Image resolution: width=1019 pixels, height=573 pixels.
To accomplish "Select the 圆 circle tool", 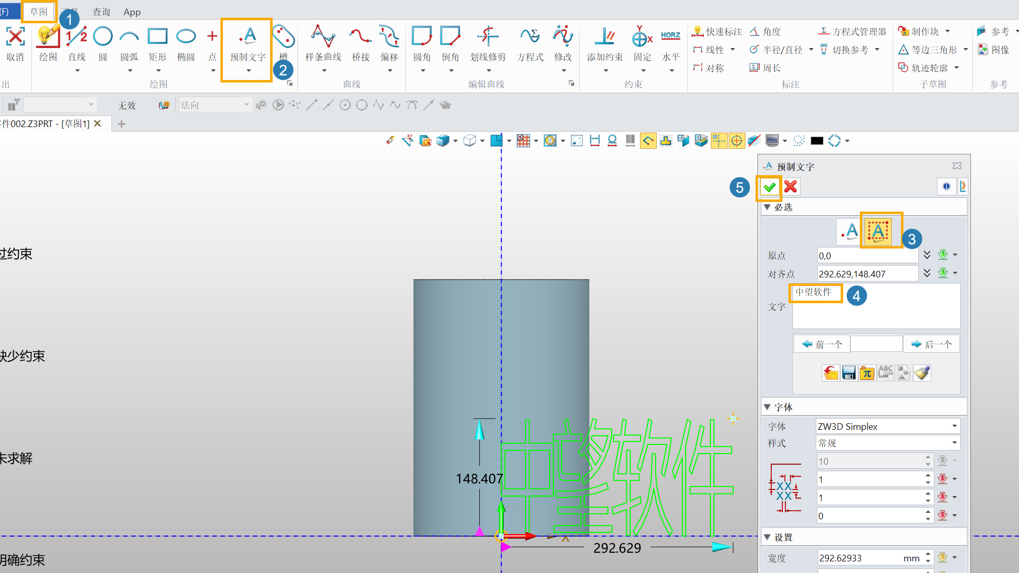I will click(103, 44).
